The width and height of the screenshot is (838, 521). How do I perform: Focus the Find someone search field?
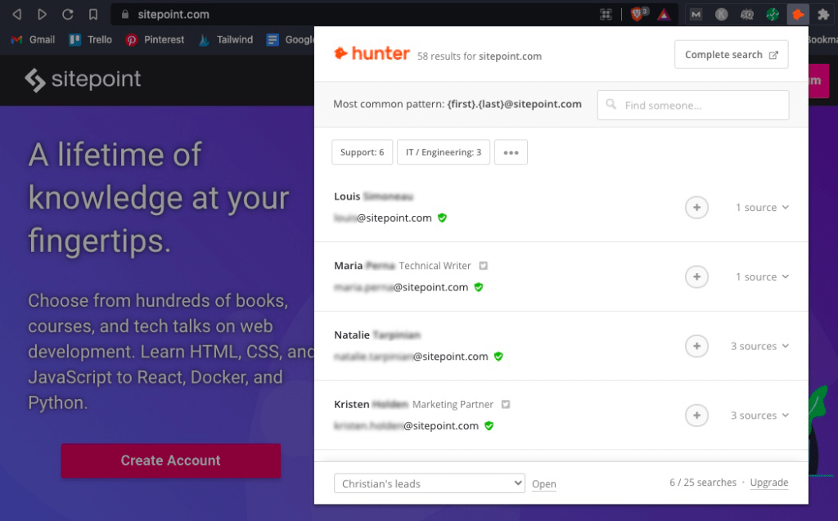pos(693,106)
